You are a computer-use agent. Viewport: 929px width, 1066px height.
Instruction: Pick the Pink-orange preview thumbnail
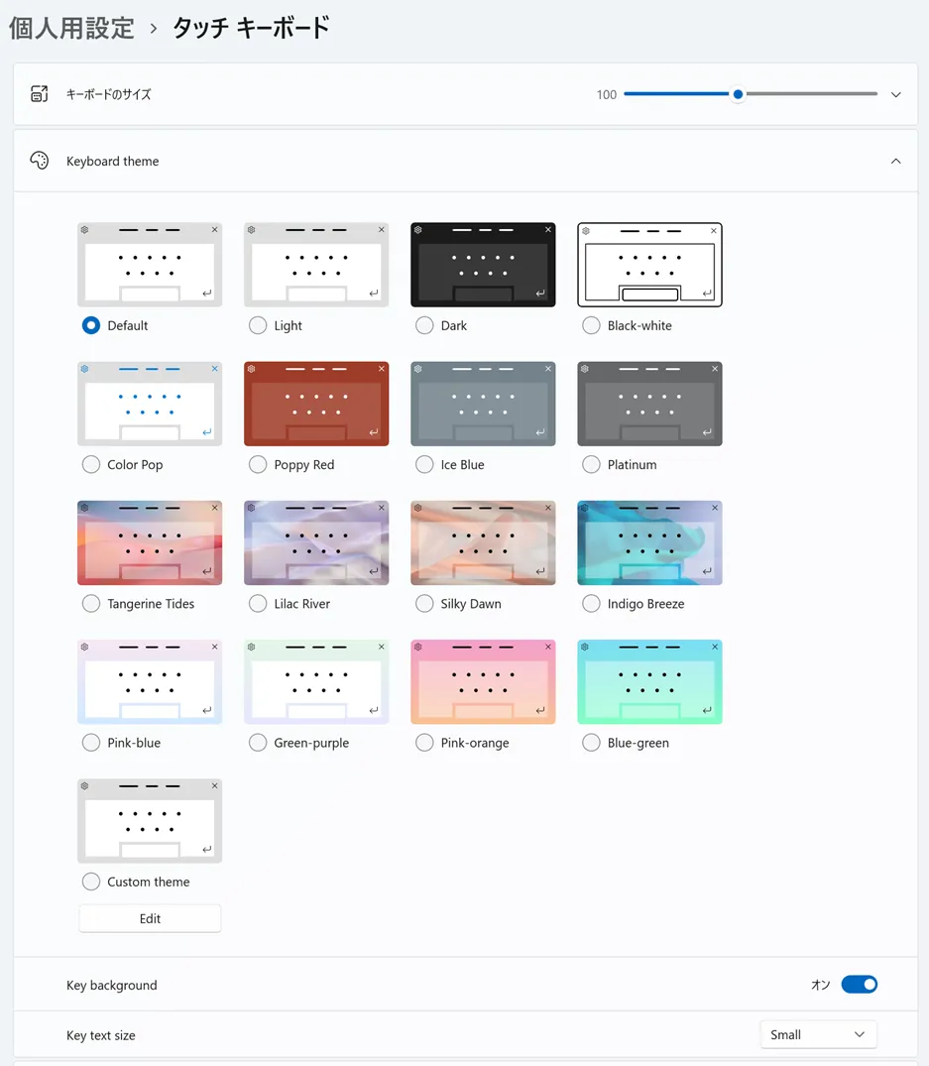tap(483, 682)
